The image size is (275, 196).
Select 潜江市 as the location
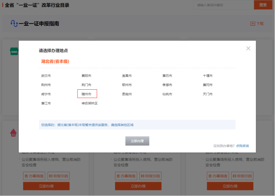coord(46,103)
